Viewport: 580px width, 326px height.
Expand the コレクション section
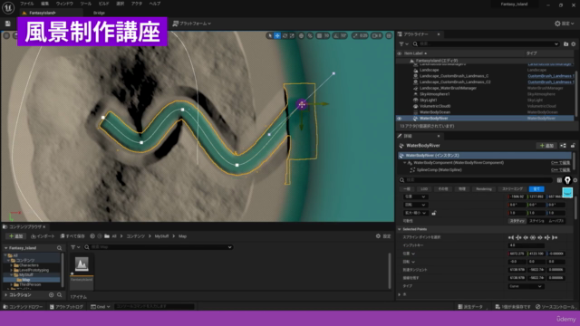(x=6, y=295)
